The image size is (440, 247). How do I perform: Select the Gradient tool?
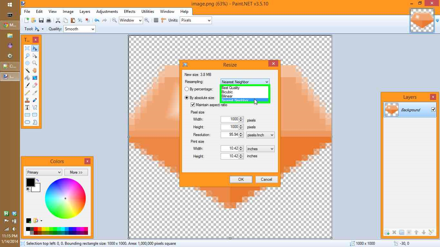tap(35, 78)
